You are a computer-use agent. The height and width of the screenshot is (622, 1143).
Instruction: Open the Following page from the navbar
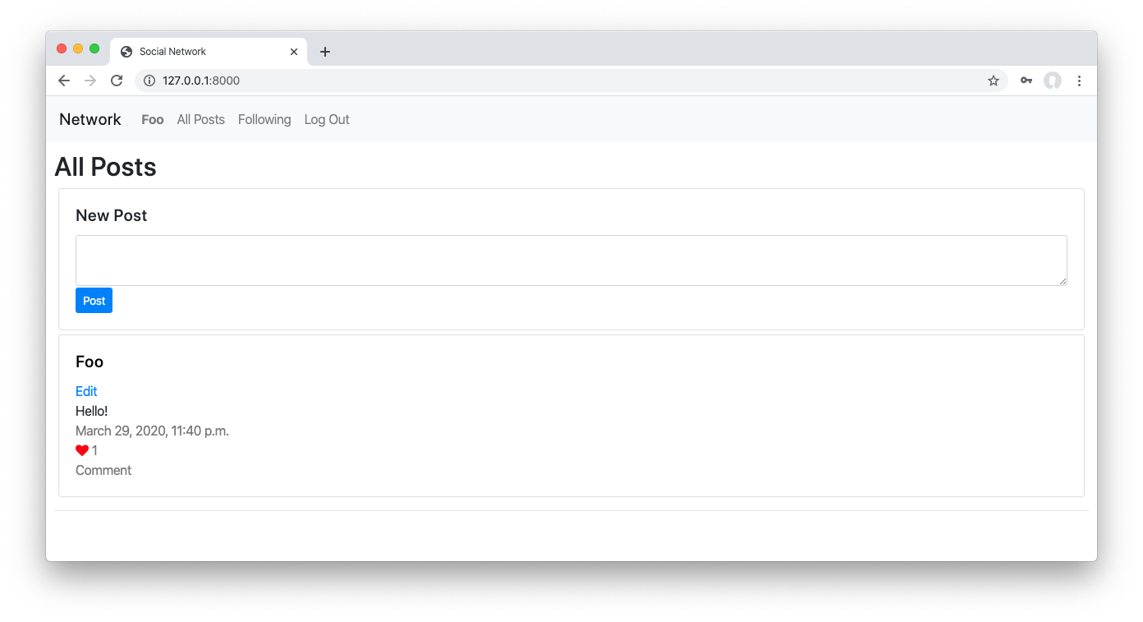tap(264, 119)
